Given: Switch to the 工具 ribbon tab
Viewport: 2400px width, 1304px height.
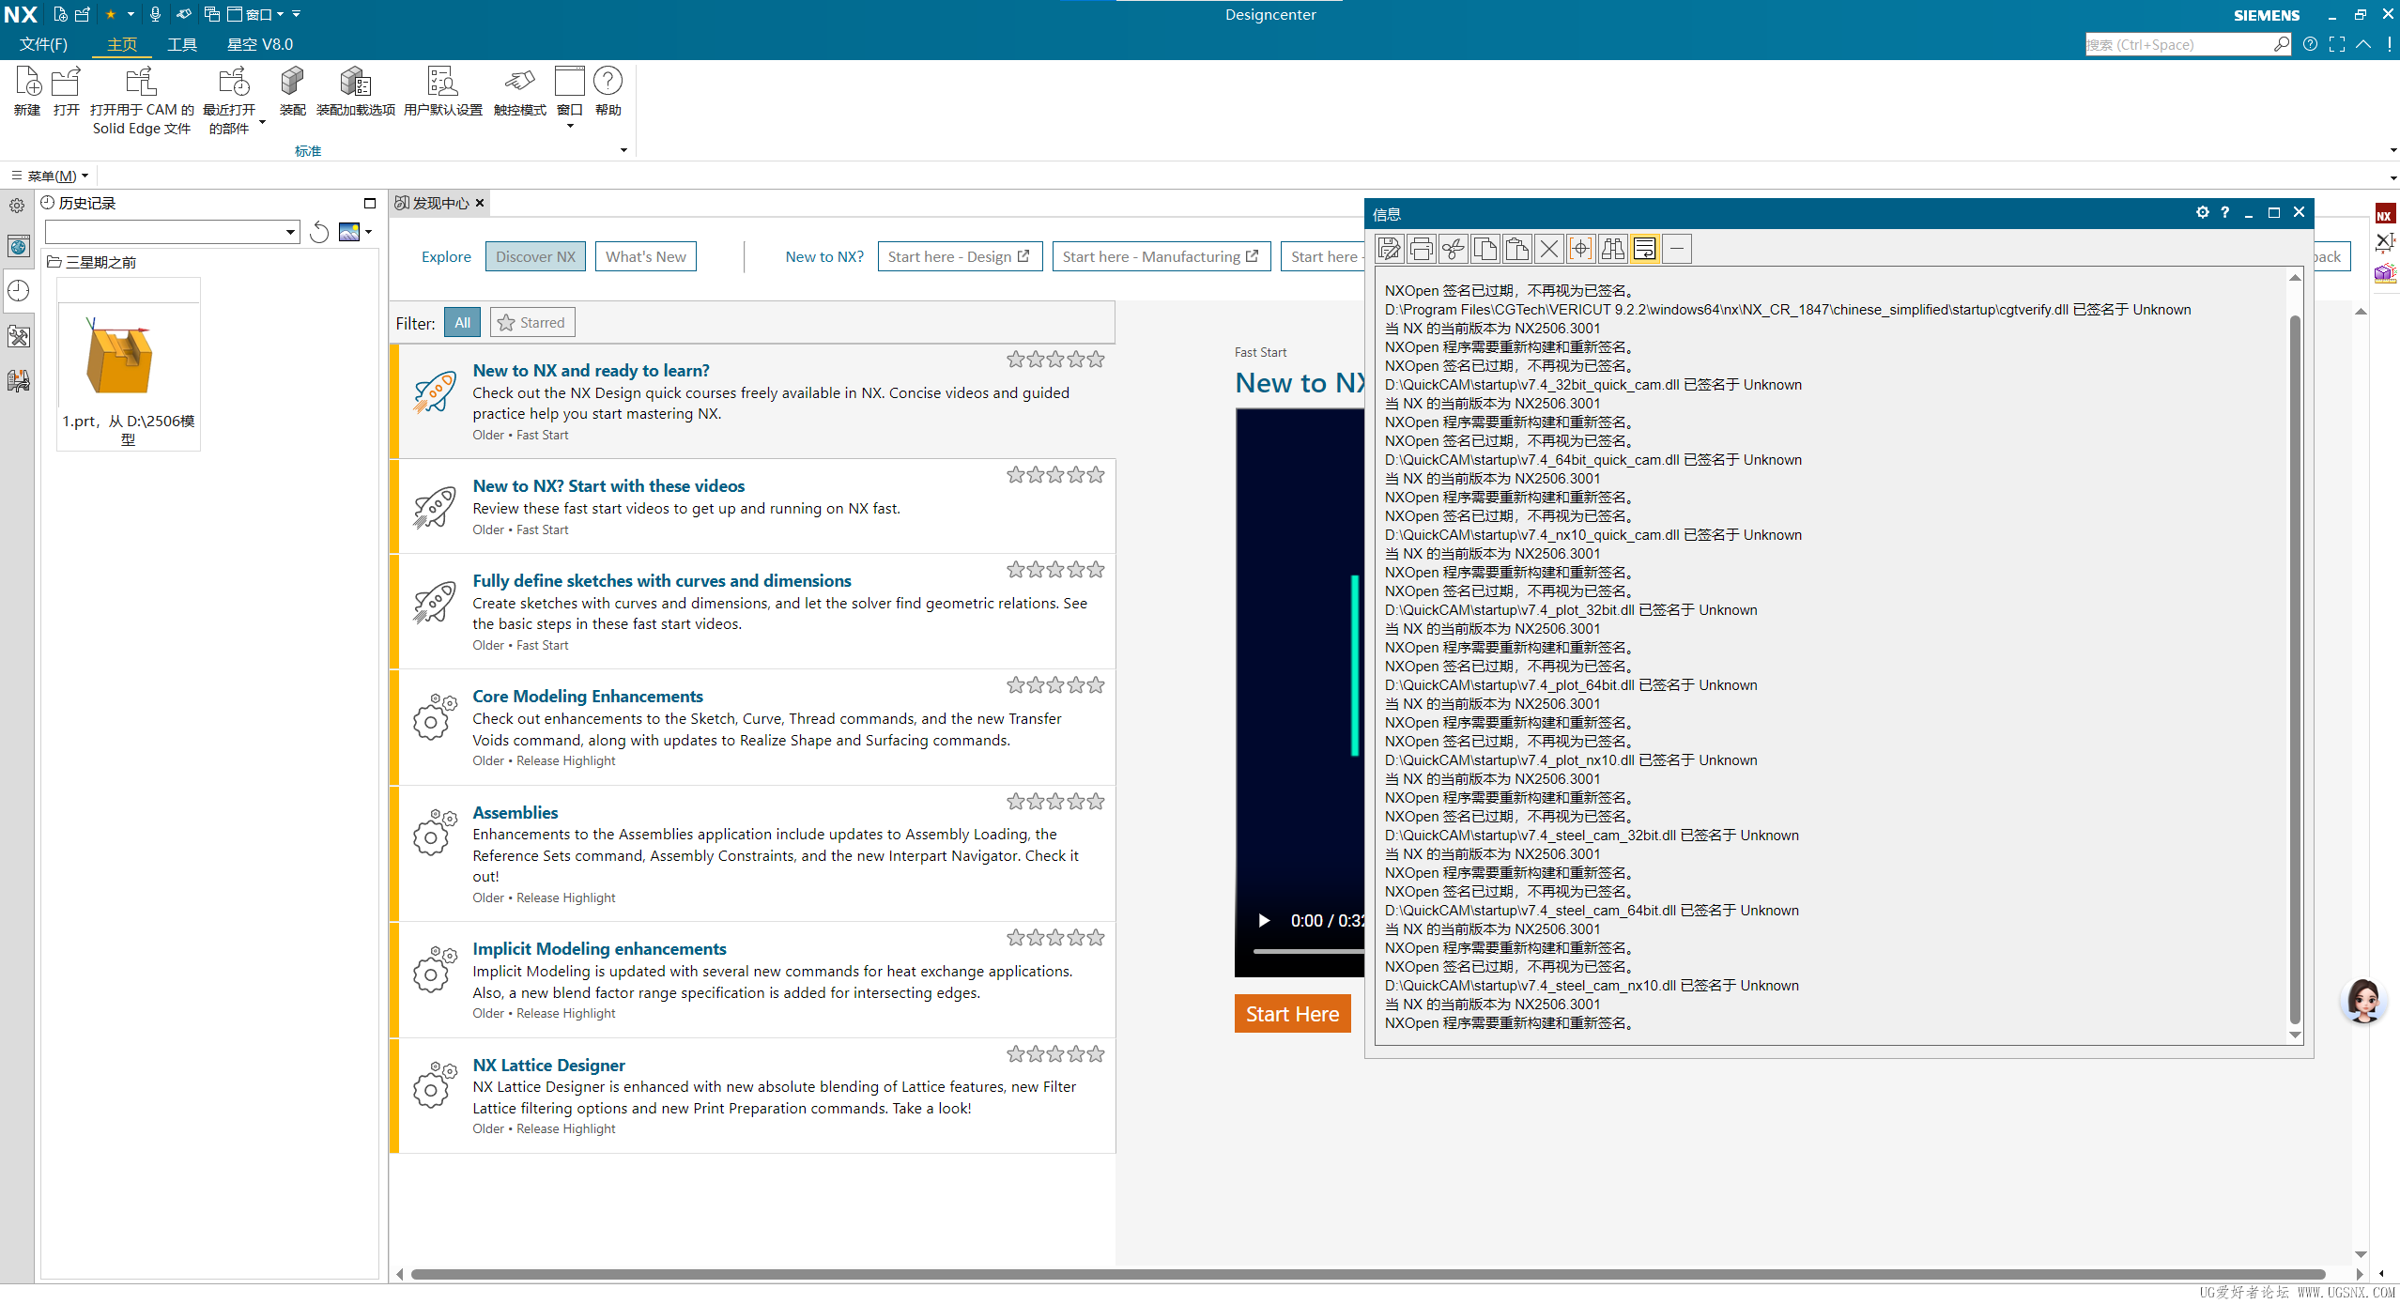Looking at the screenshot, I should point(182,44).
